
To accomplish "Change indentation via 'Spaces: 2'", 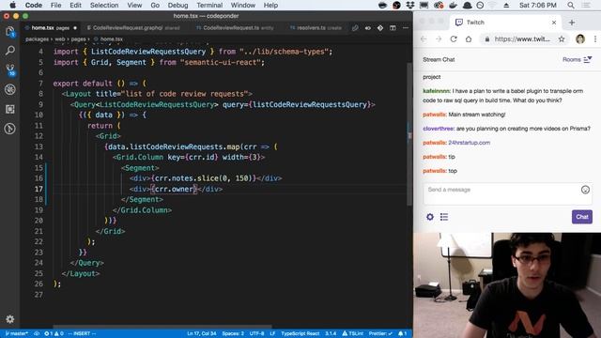I will tap(233, 334).
